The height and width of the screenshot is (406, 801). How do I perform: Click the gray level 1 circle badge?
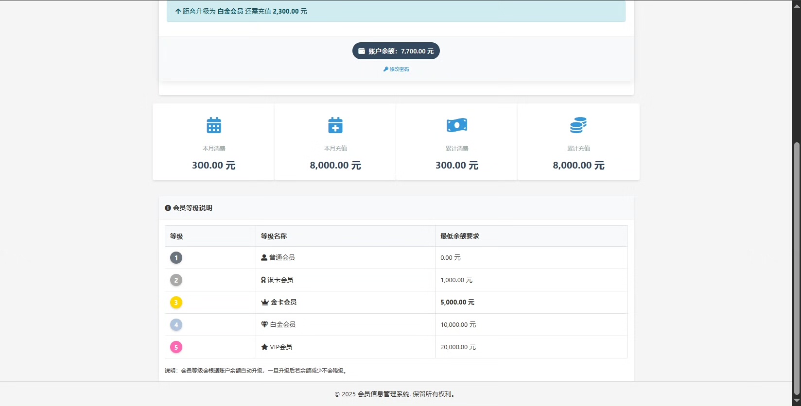click(176, 258)
